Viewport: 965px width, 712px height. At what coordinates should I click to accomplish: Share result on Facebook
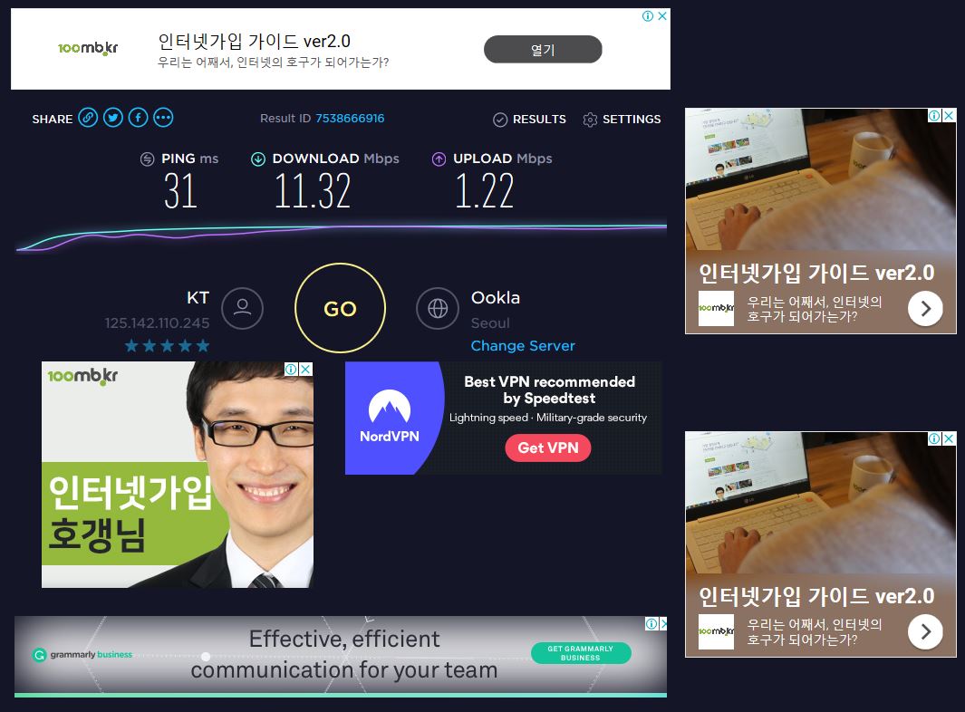tap(138, 118)
